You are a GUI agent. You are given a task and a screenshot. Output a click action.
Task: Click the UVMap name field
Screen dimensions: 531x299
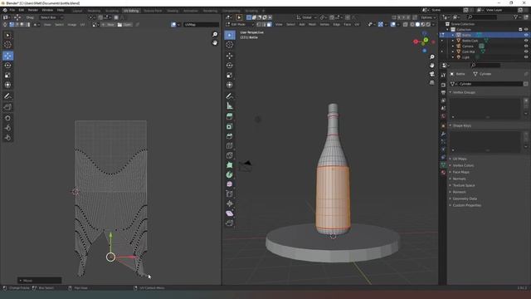pyautogui.click(x=201, y=25)
